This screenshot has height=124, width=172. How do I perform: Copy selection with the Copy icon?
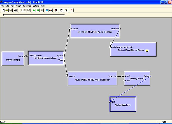click(x=25, y=10)
